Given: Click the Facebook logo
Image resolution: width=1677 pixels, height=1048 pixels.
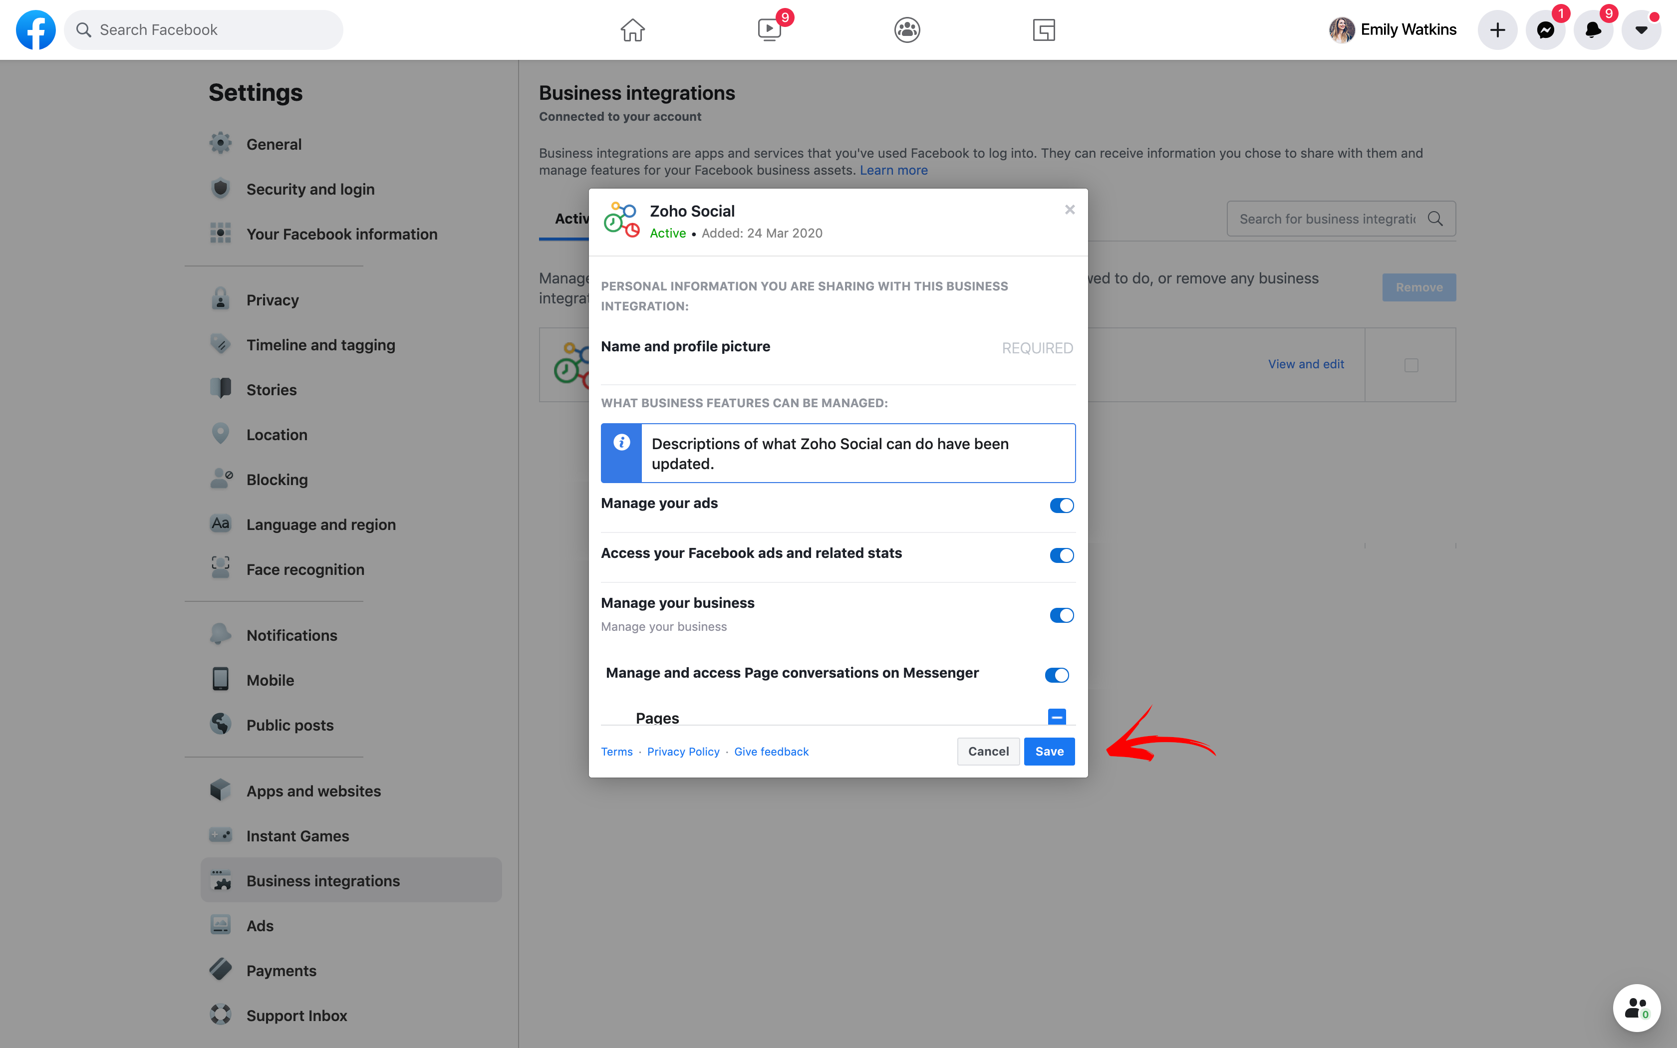Looking at the screenshot, I should 35,30.
